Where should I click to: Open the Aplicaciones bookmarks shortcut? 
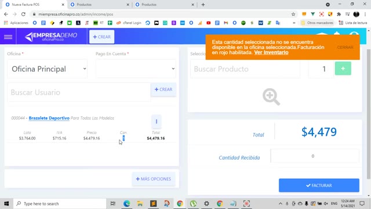[x=16, y=23]
